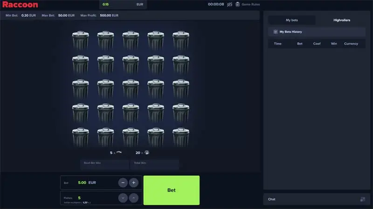
Task: Lower fishes count with down chevron
Action: coord(123,198)
